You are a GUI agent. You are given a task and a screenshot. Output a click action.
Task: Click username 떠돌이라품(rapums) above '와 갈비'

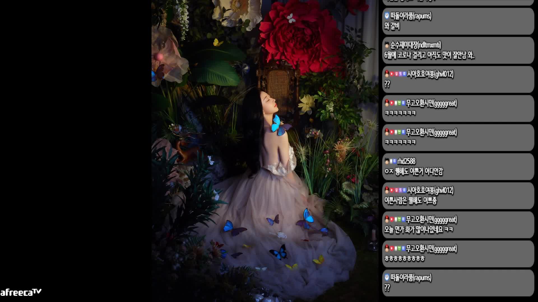pos(411,16)
